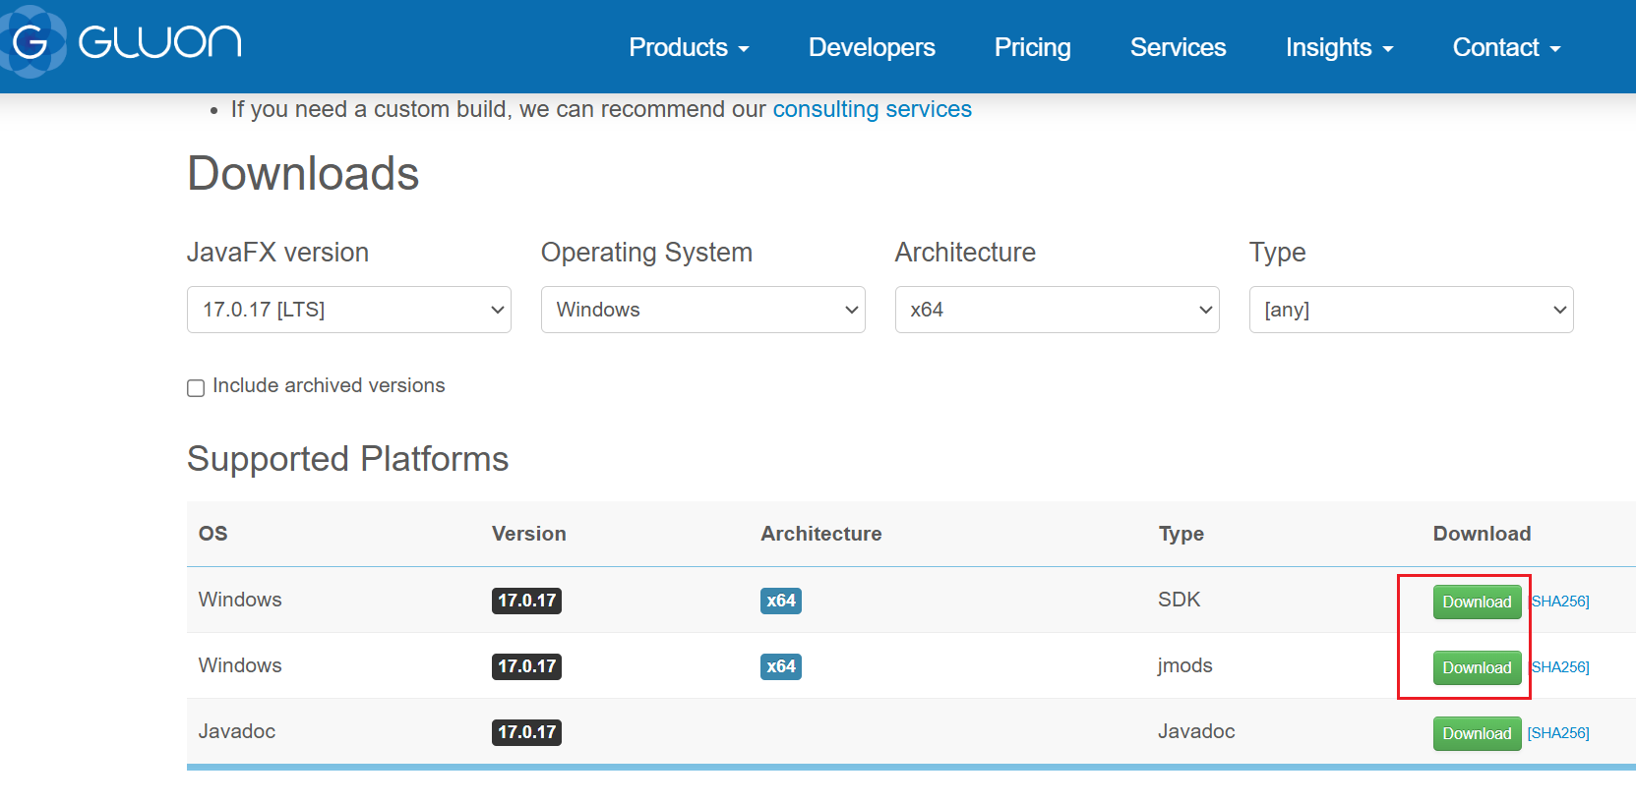Viewport: 1636px width, 803px height.
Task: Click the Architecture column header
Action: [x=821, y=534]
